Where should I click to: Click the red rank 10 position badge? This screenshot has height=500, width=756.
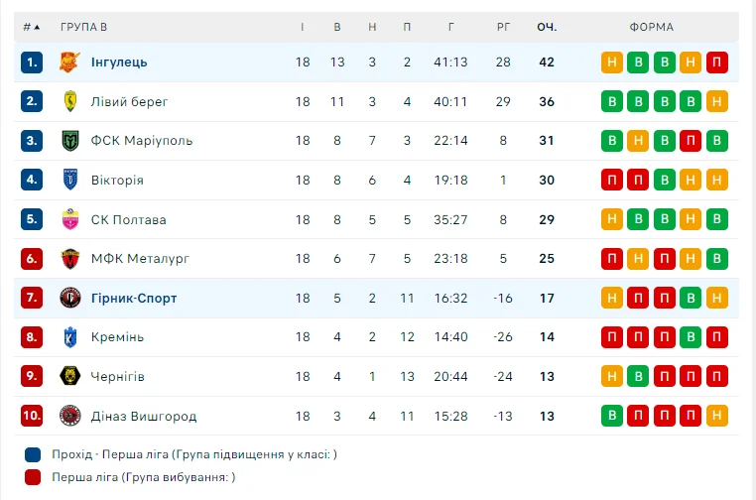pyautogui.click(x=32, y=416)
